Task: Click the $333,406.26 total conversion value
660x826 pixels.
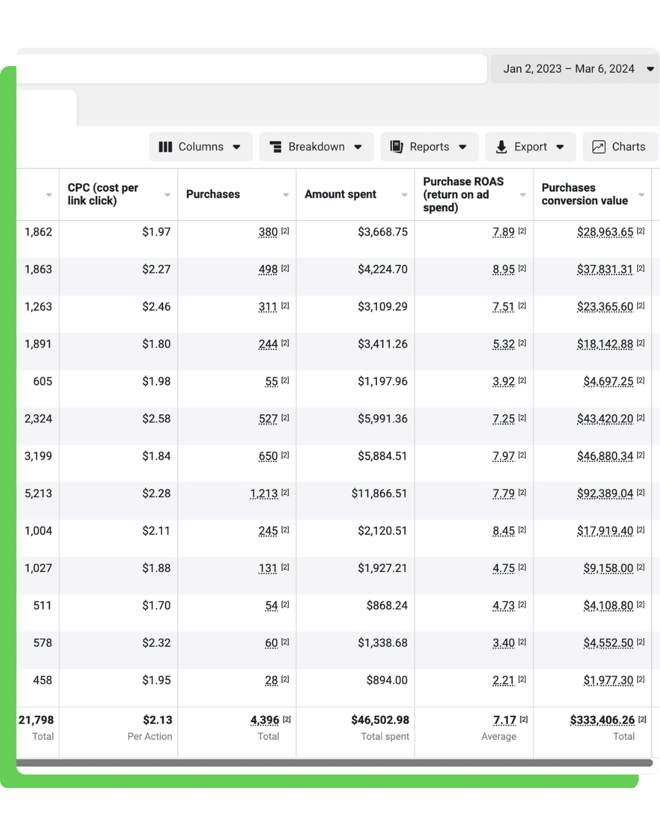Action: (603, 720)
